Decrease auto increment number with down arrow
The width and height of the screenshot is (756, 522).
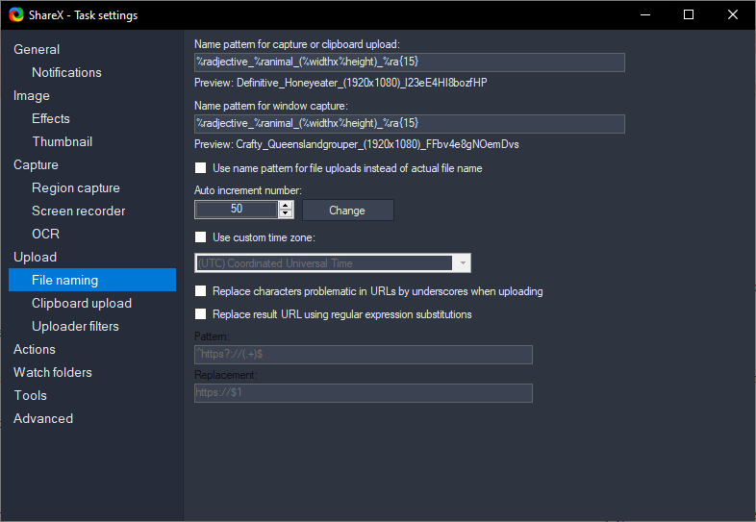(286, 214)
